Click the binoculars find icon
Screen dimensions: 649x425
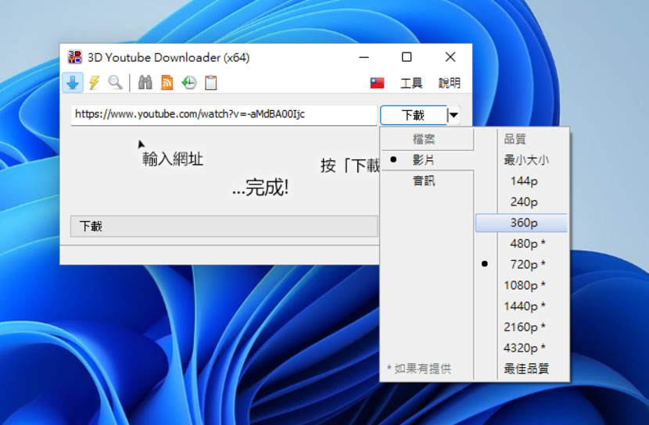point(145,83)
